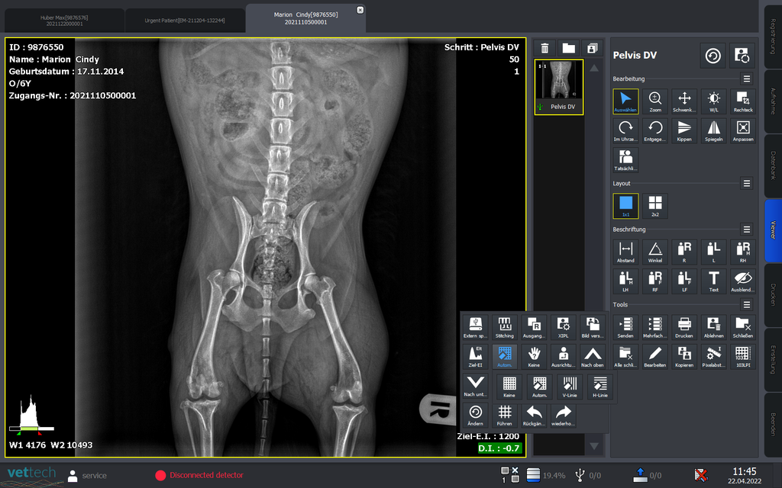Screen dimensions: 782x488
Task: Expand the Bearbeitung section menu
Action: pyautogui.click(x=747, y=79)
